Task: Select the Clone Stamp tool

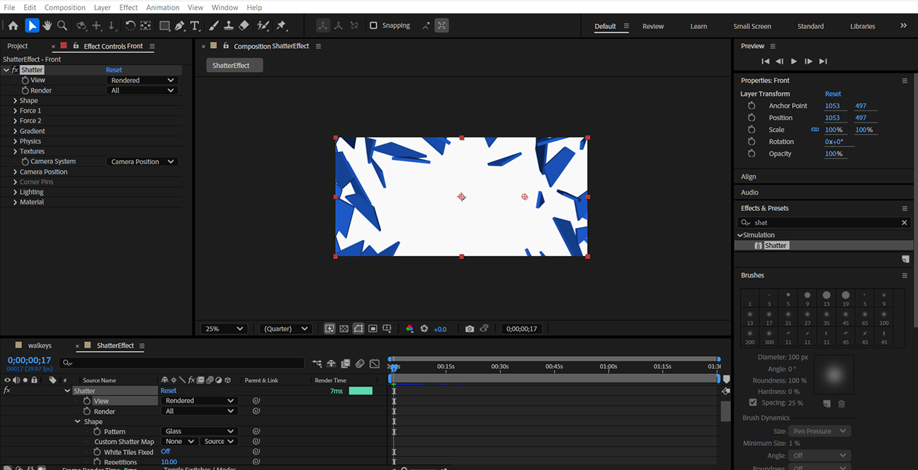Action: point(229,25)
